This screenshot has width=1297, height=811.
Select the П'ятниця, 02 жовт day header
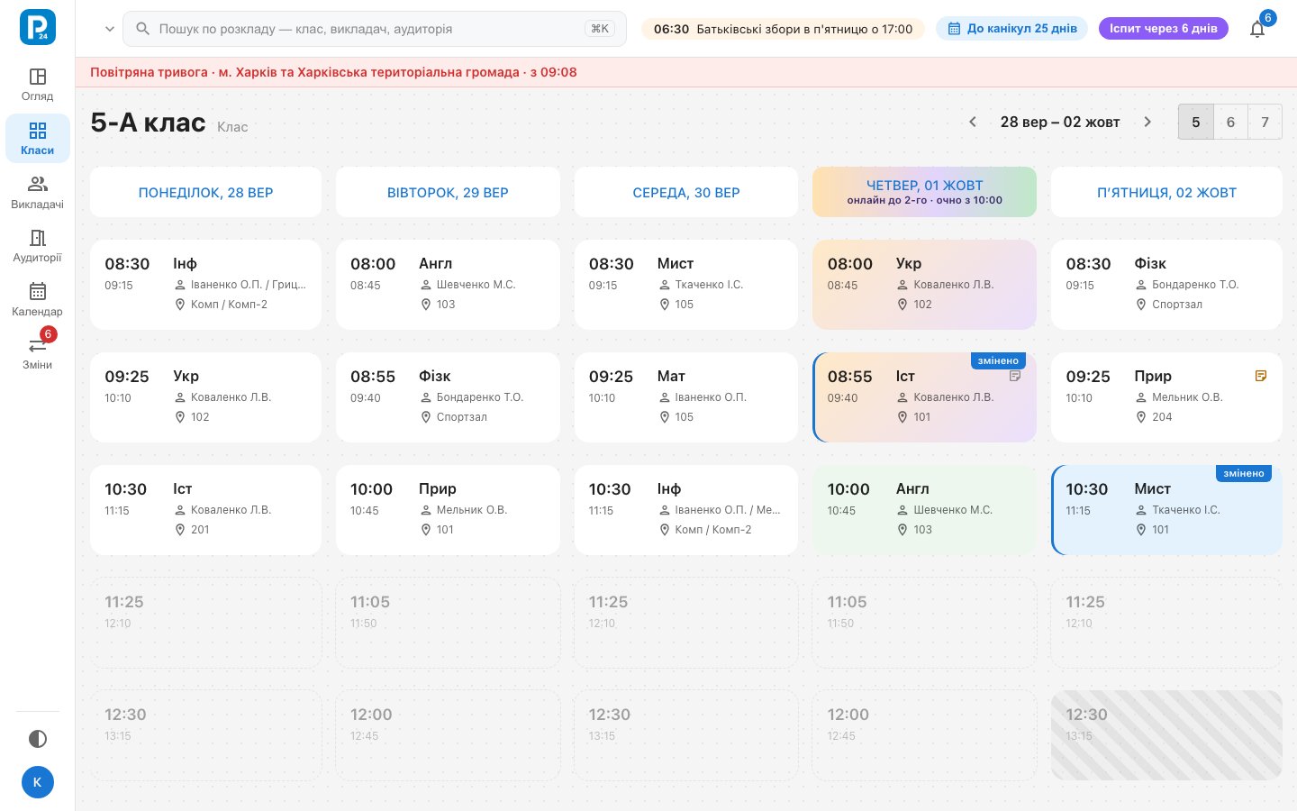click(x=1166, y=192)
